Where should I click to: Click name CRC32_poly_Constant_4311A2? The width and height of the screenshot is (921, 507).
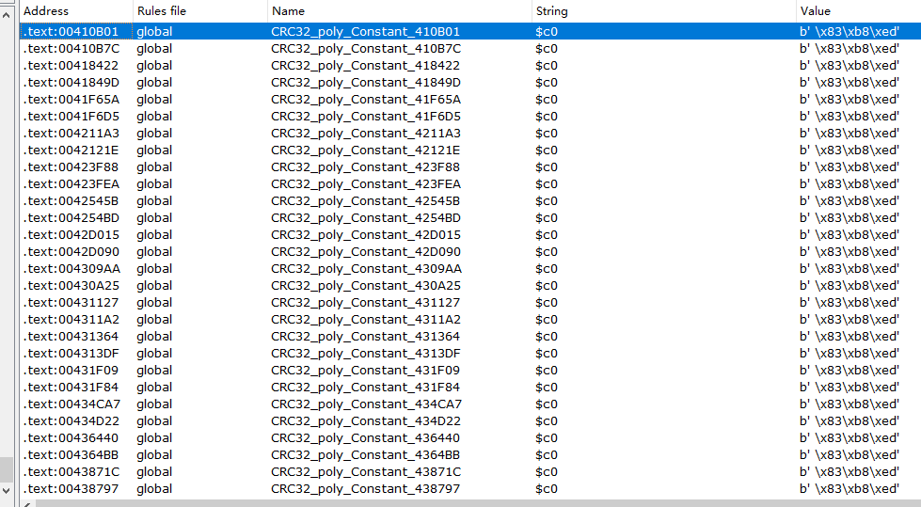tap(366, 320)
